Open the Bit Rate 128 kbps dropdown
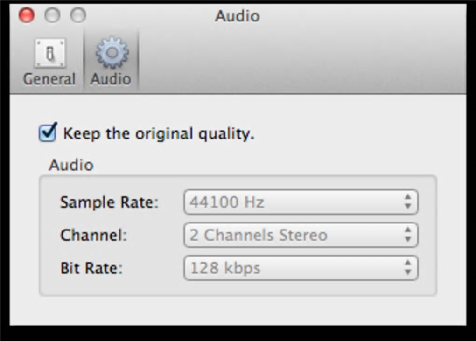This screenshot has width=476, height=341. coord(294,268)
